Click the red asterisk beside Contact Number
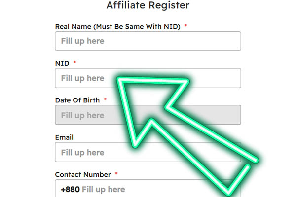Image resolution: width=296 pixels, height=197 pixels. [x=116, y=174]
